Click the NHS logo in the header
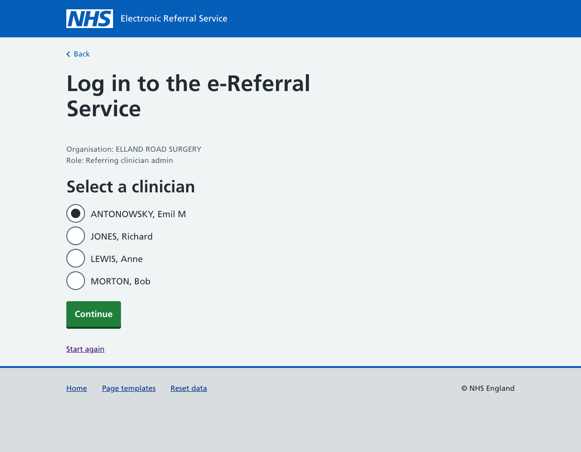581x452 pixels. pos(89,19)
